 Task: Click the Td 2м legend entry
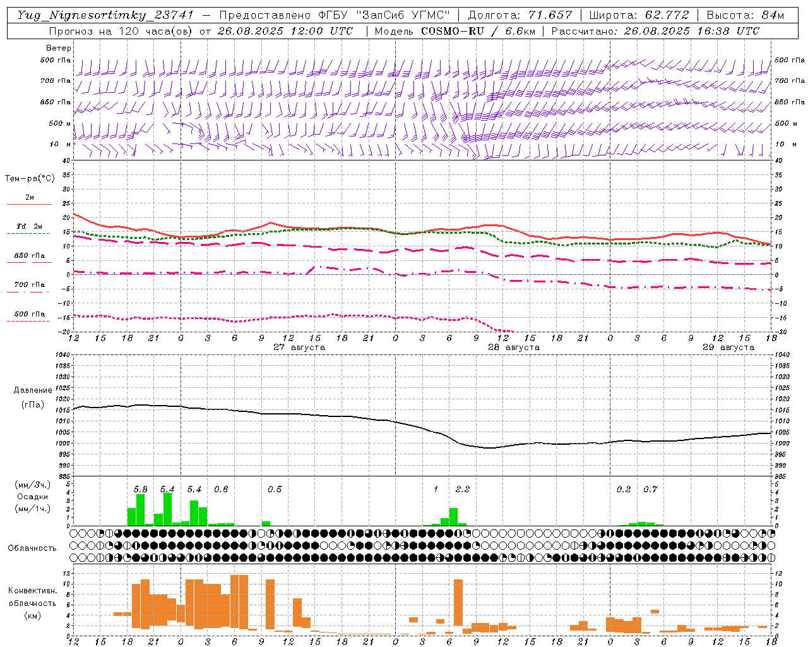click(x=30, y=226)
